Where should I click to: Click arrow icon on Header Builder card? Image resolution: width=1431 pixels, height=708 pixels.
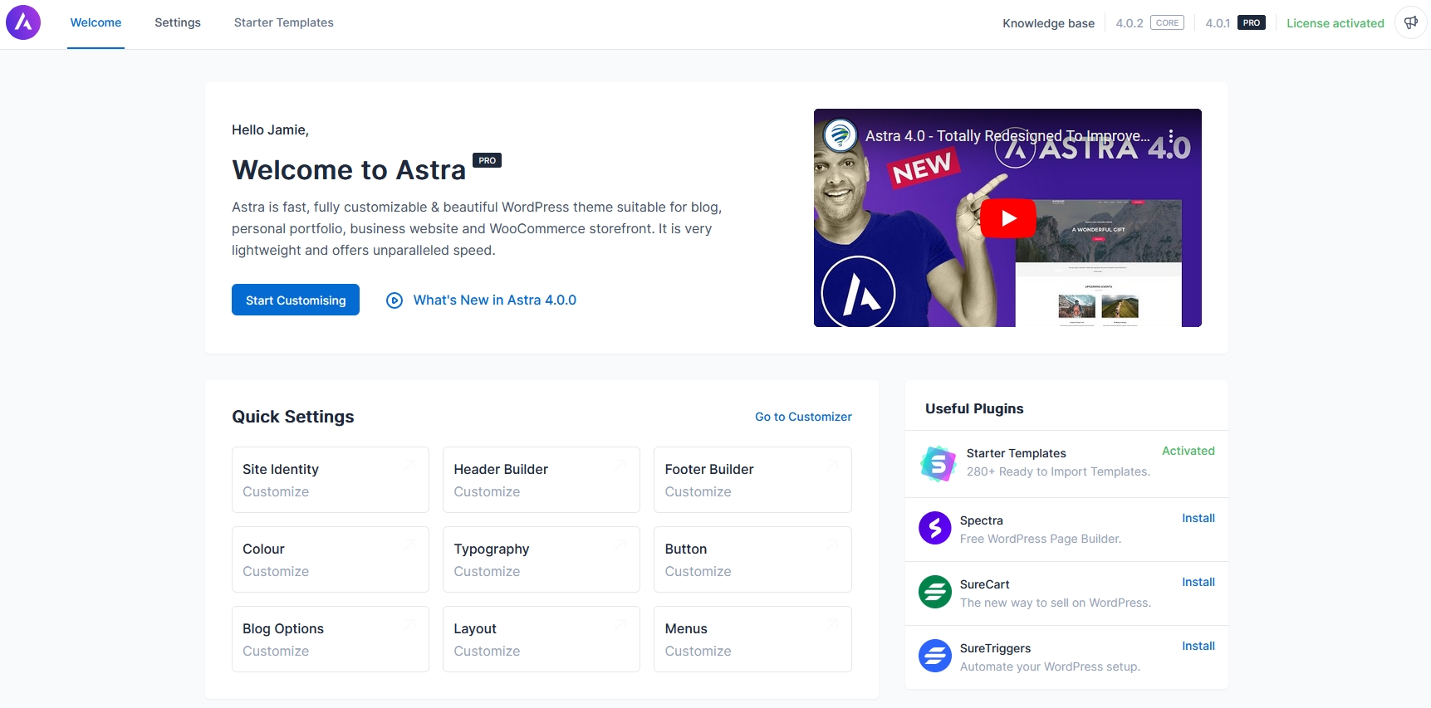point(621,466)
